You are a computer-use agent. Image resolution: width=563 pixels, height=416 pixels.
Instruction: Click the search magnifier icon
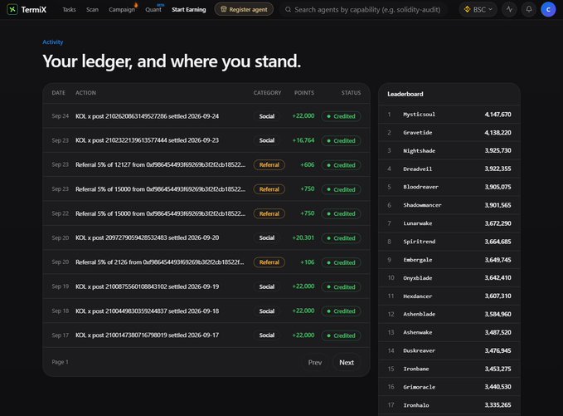288,10
